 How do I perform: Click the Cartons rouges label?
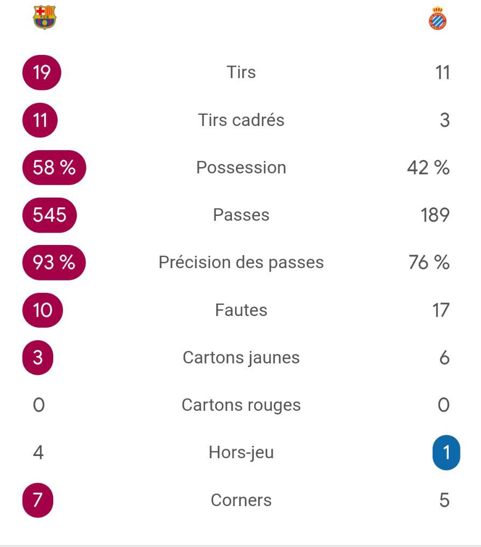tap(241, 405)
